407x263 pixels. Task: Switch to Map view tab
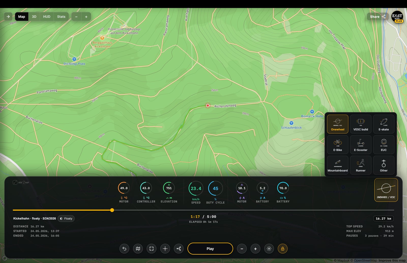point(22,17)
